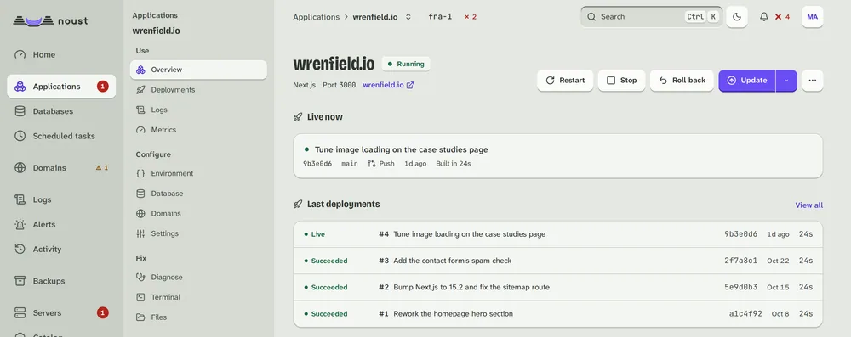Click the Ctrl K shortcut hint in search
851x337 pixels.
(702, 17)
